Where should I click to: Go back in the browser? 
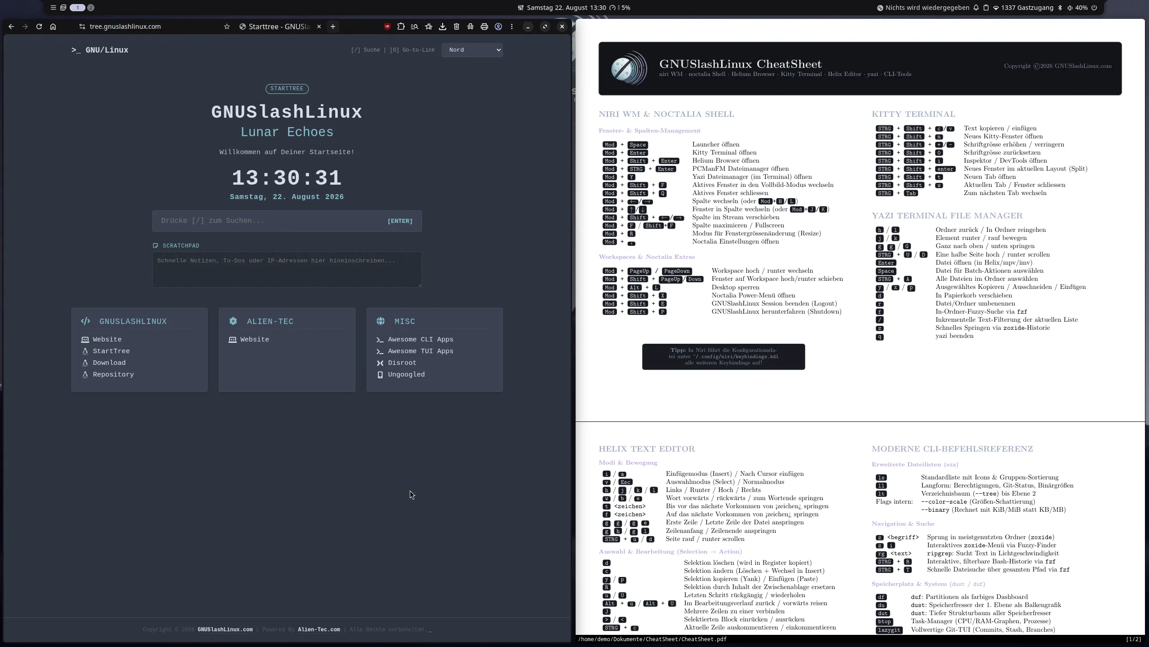click(11, 27)
